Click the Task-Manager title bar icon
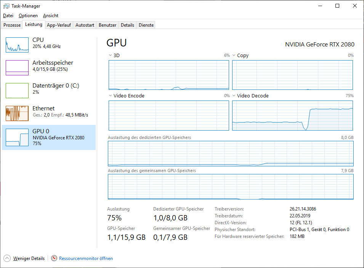Image resolution: width=364 pixels, height=268 pixels. pyautogui.click(x=6, y=6)
